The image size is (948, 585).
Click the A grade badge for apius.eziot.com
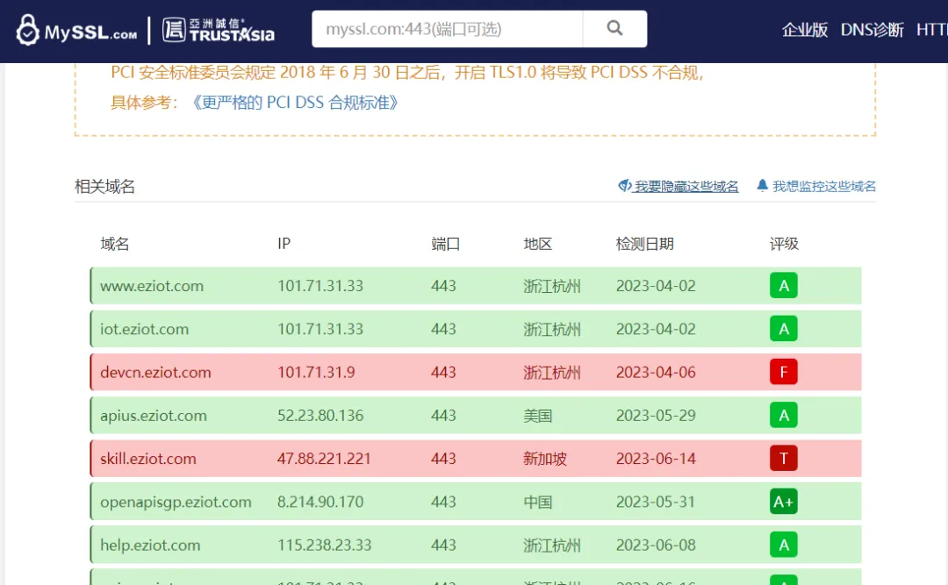[x=783, y=415]
